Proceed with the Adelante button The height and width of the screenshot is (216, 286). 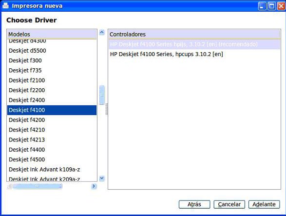(264, 204)
